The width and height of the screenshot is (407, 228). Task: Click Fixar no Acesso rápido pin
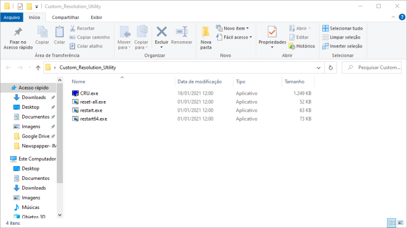tap(18, 32)
